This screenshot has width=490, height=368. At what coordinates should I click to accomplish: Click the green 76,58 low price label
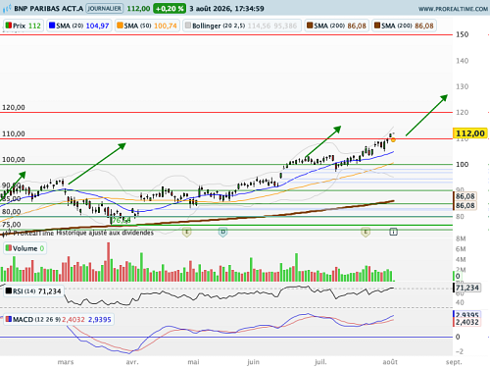pos(121,220)
